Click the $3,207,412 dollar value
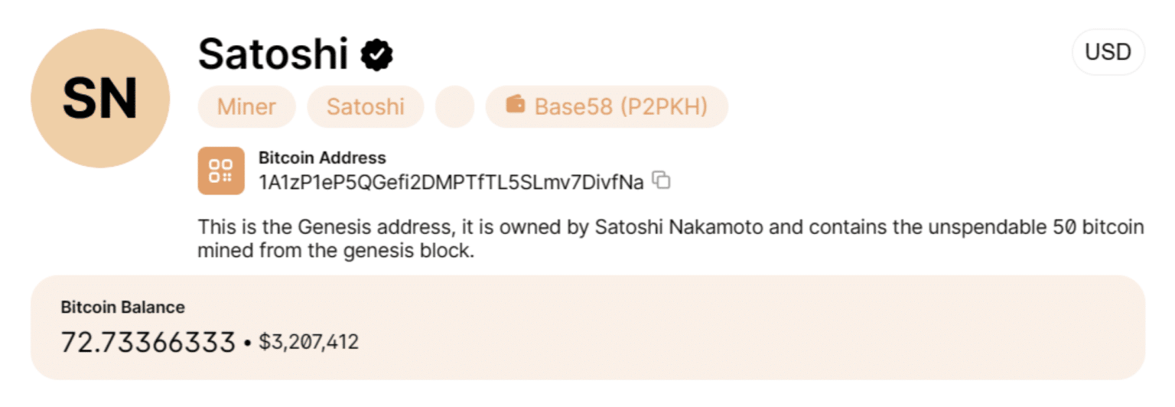Image resolution: width=1175 pixels, height=407 pixels. tap(308, 342)
